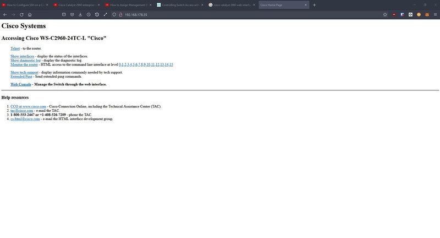Select command line level 15 link
The height and width of the screenshot is (238, 440).
click(171, 64)
